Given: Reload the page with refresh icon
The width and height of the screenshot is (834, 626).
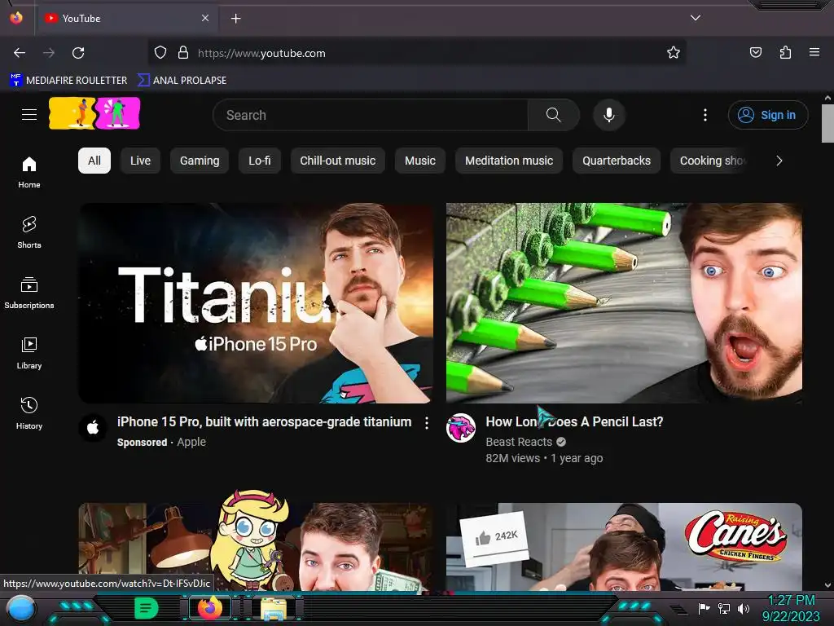Looking at the screenshot, I should (x=78, y=53).
